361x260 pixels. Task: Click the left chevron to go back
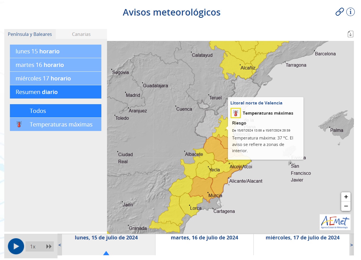[x=59, y=245]
